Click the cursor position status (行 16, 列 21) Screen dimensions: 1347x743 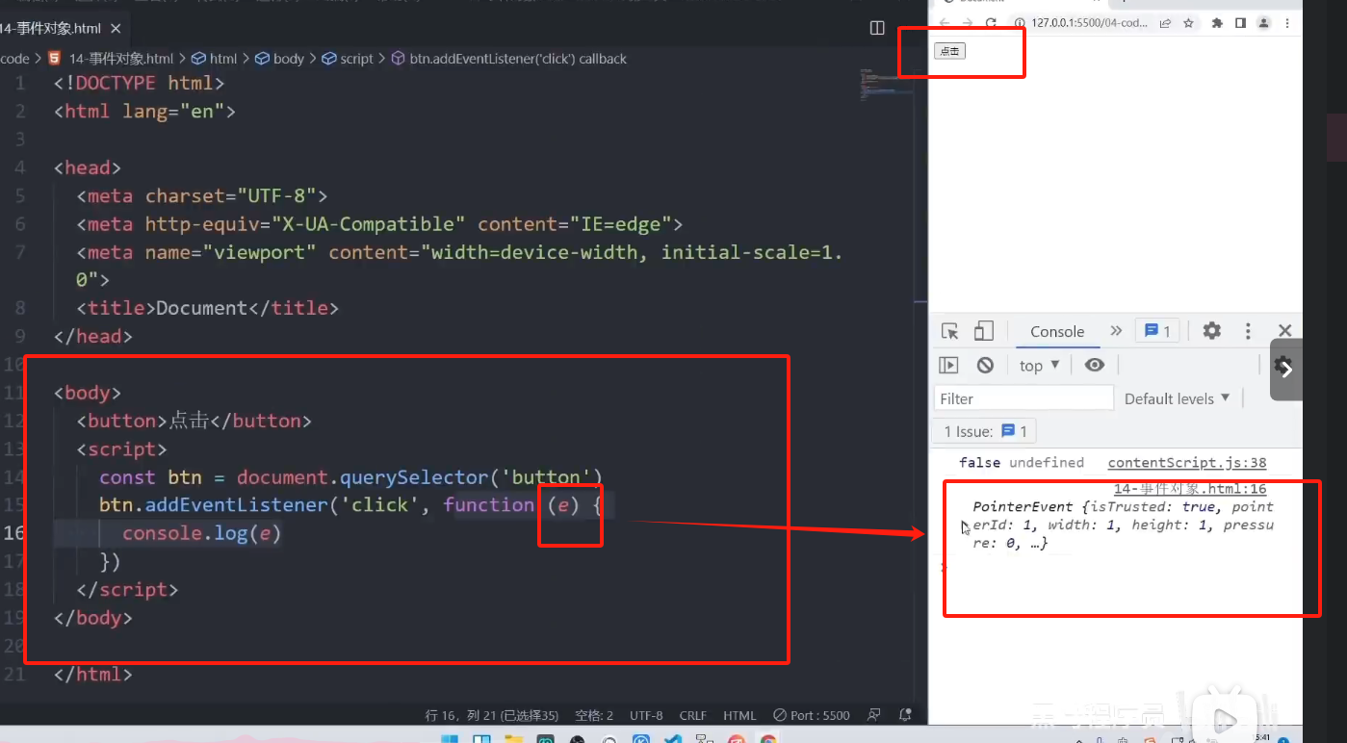492,715
